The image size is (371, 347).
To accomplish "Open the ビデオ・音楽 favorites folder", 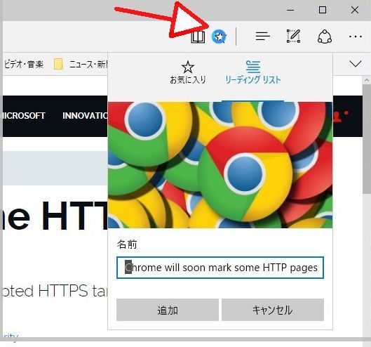I will point(23,64).
